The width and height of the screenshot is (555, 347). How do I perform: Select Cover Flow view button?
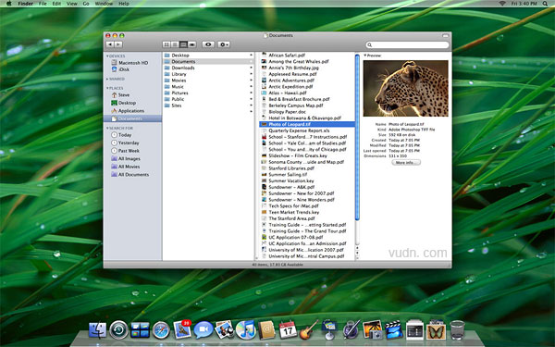(x=192, y=44)
